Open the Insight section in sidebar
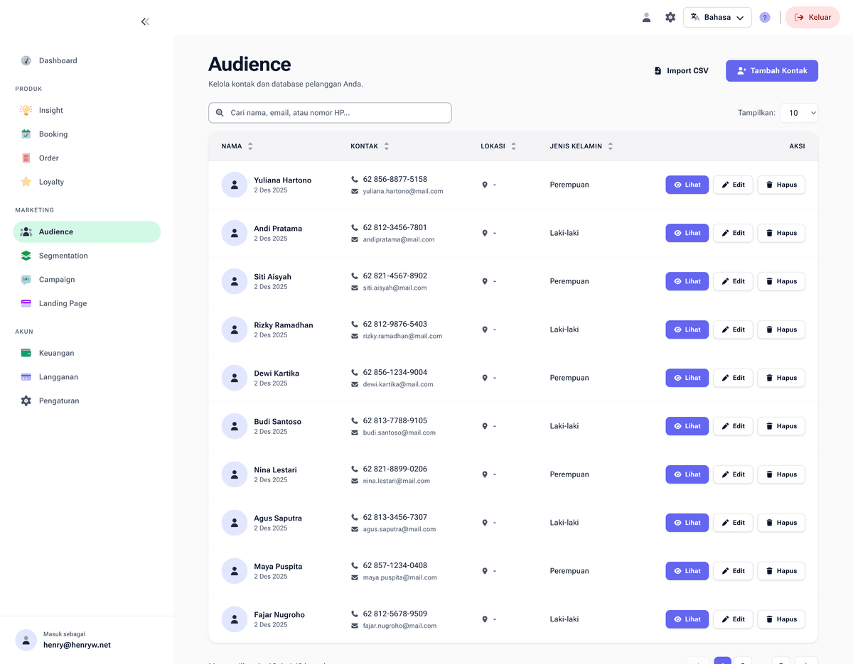This screenshot has height=664, width=853. click(x=50, y=110)
